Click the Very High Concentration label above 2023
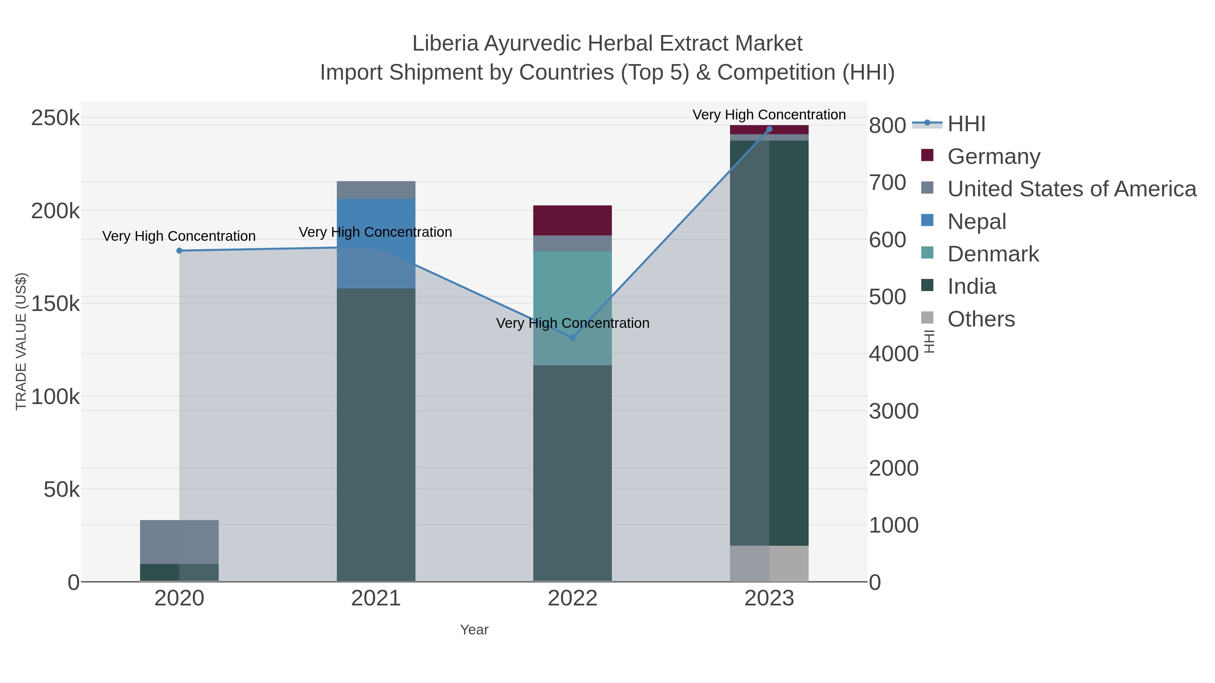 (769, 115)
